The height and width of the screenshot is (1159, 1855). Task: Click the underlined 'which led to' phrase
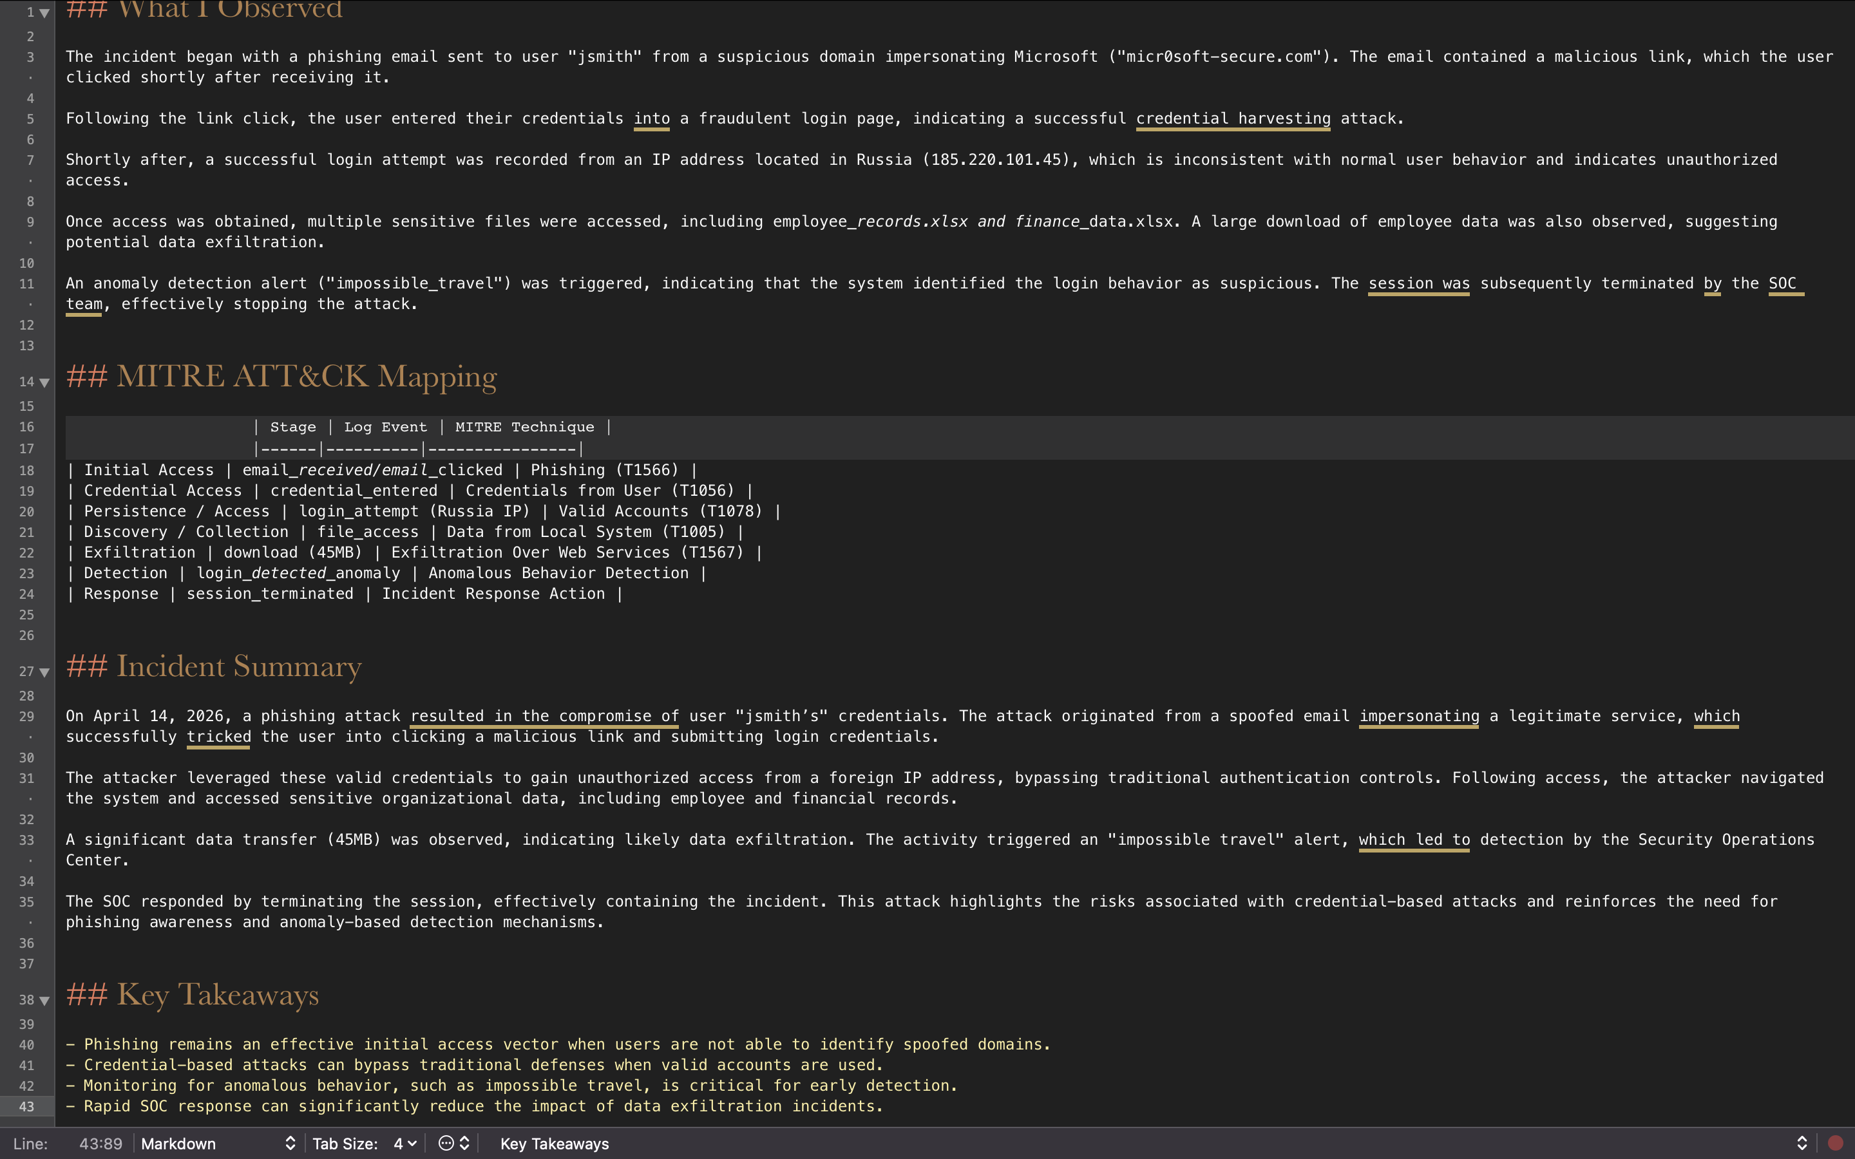(1414, 840)
